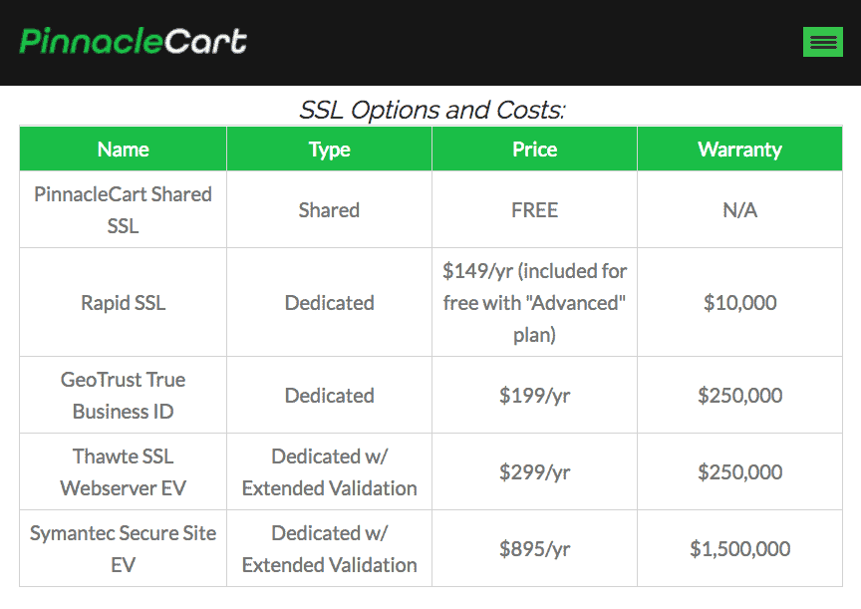The width and height of the screenshot is (861, 609).
Task: Click the $895/yr price cell
Action: point(535,548)
